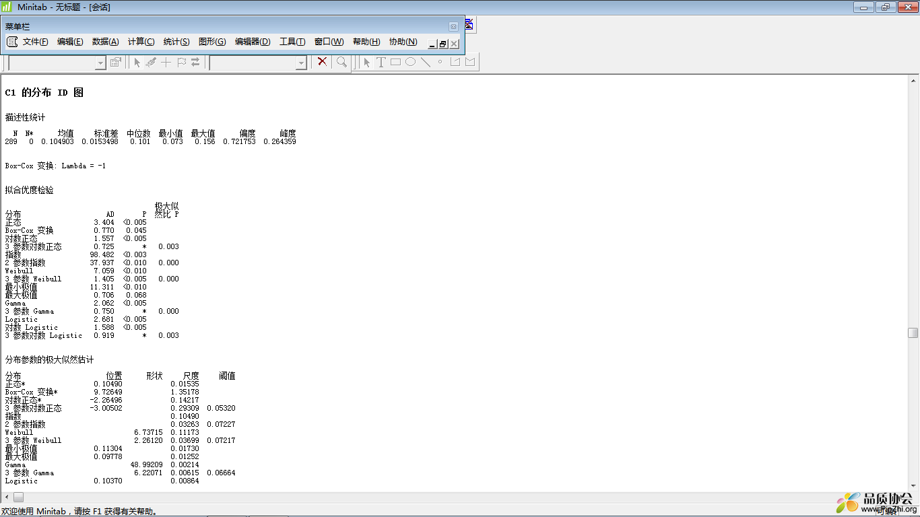Click the swap arrows icon

point(195,62)
